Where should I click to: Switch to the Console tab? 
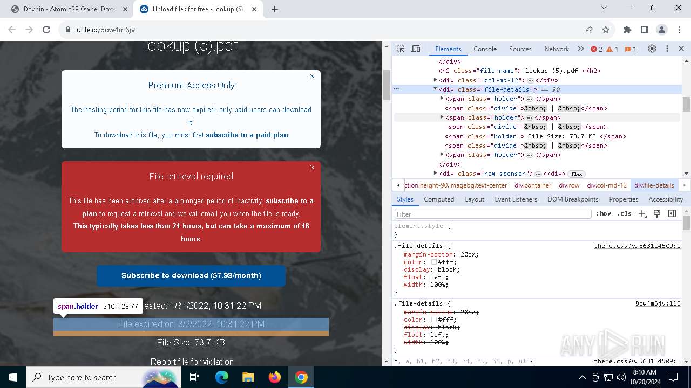(485, 48)
